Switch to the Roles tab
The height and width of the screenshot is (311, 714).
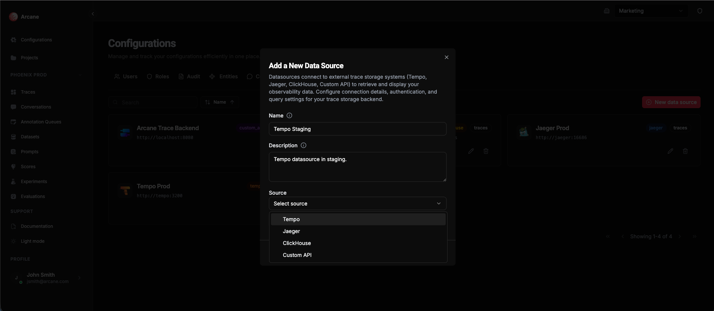pyautogui.click(x=158, y=76)
